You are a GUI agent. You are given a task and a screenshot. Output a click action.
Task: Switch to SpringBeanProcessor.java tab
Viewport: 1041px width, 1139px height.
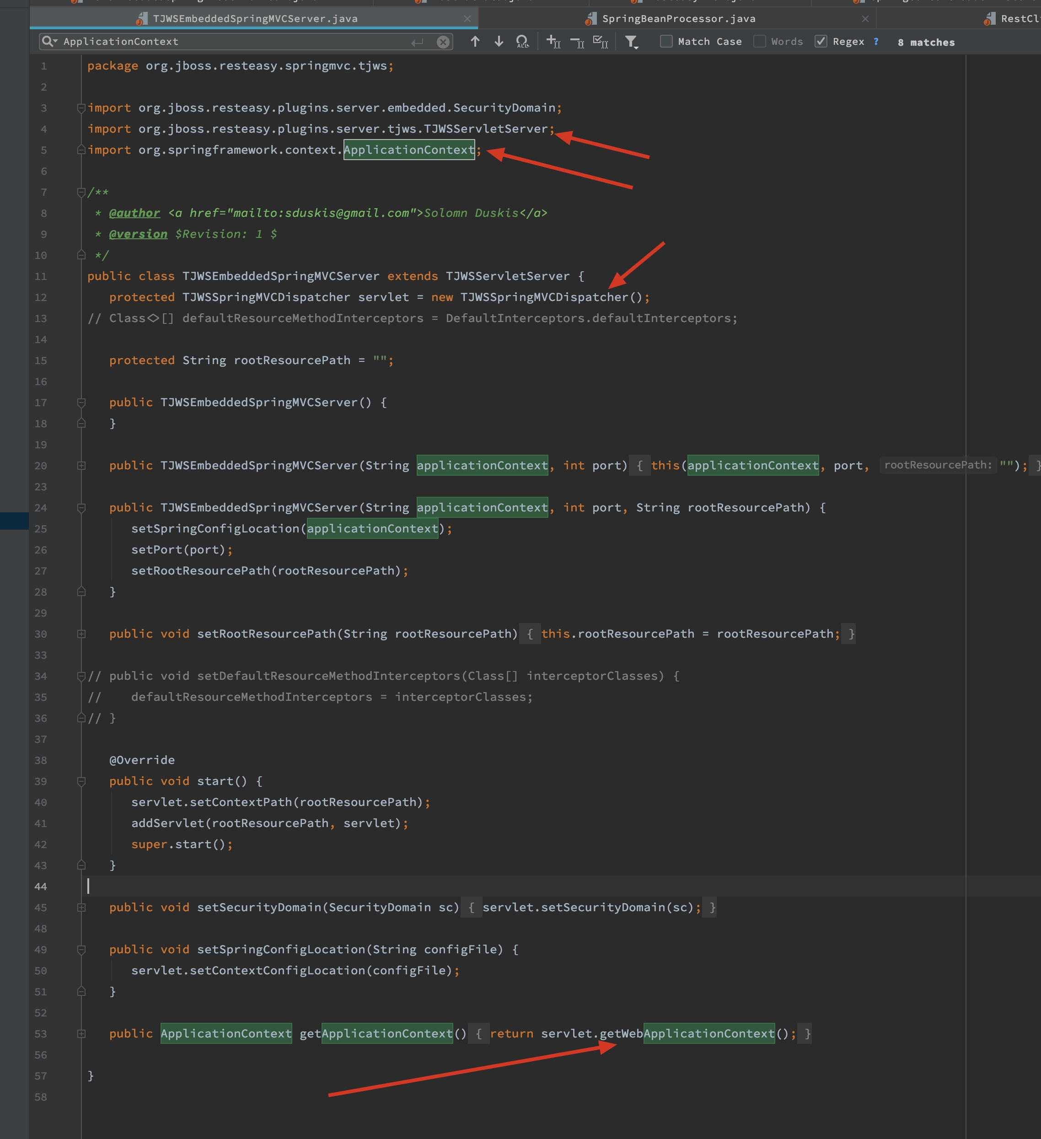678,19
